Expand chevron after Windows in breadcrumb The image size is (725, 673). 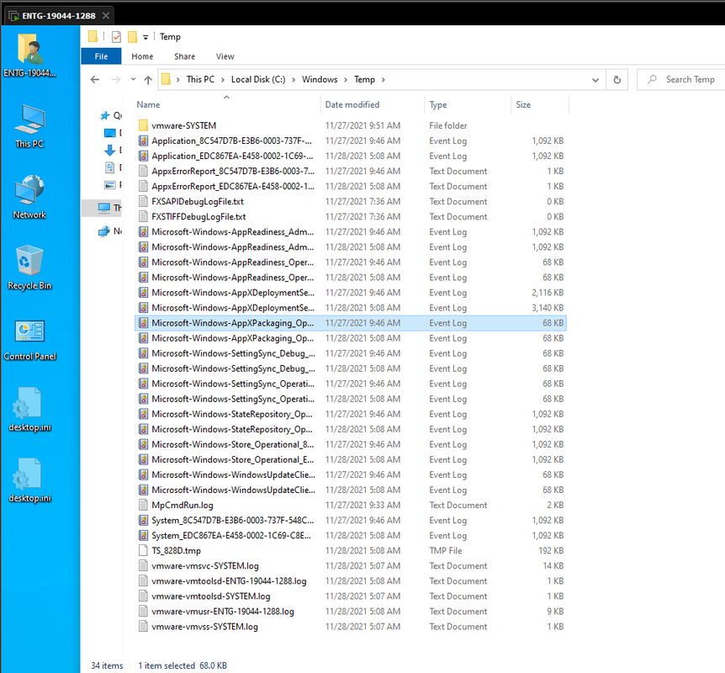coord(346,80)
